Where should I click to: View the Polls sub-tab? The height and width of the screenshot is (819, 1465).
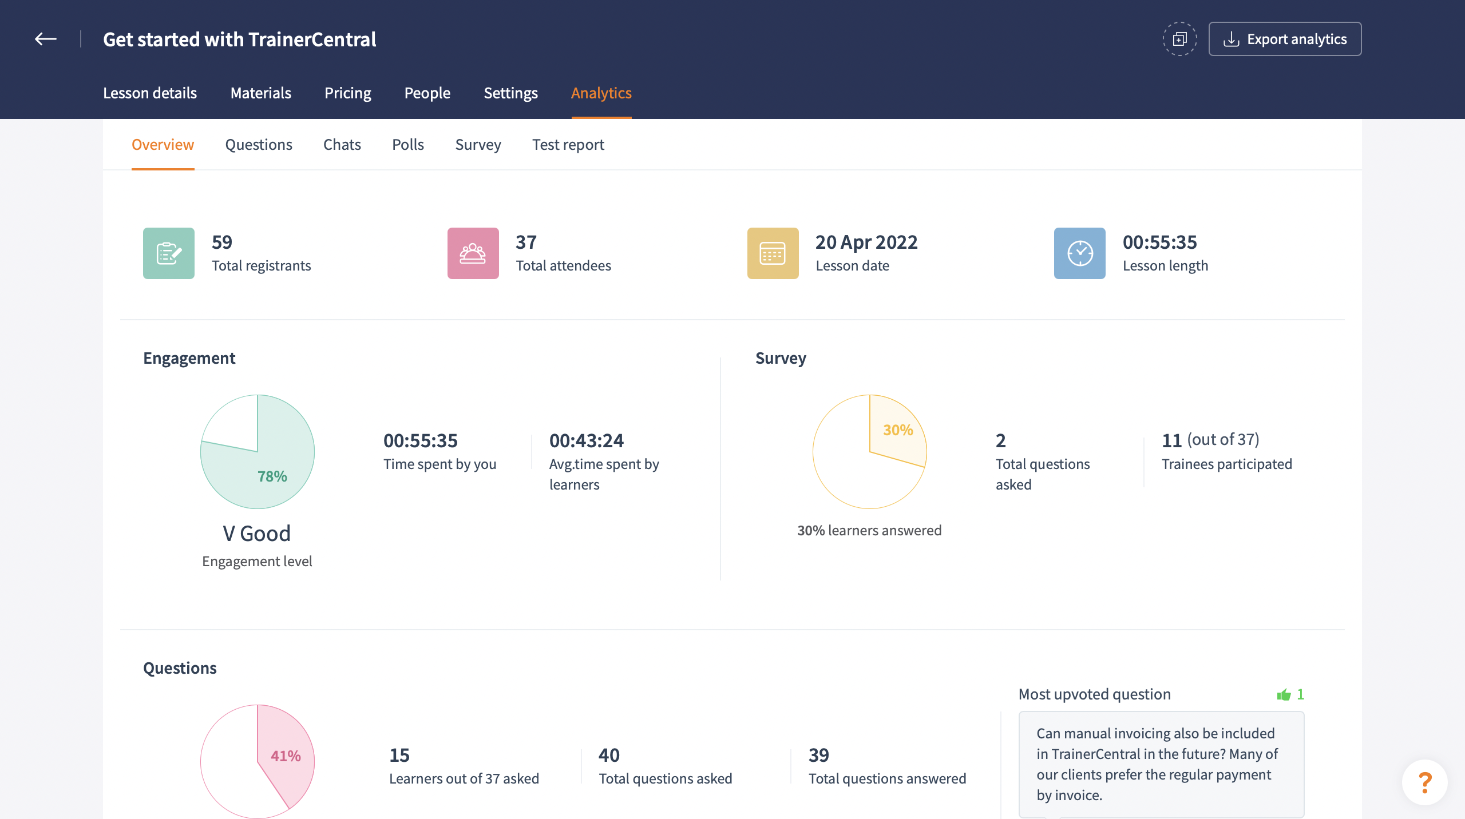pos(407,145)
